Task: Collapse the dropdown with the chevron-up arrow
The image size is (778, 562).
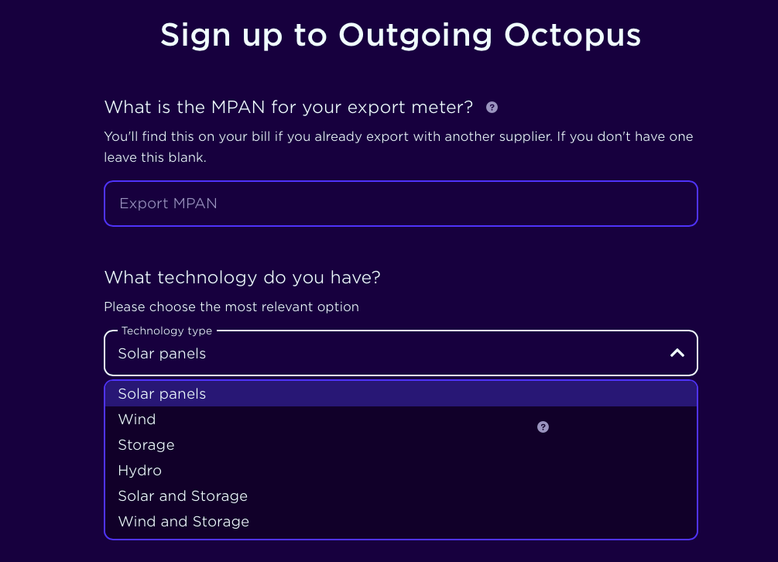Action: (x=677, y=353)
